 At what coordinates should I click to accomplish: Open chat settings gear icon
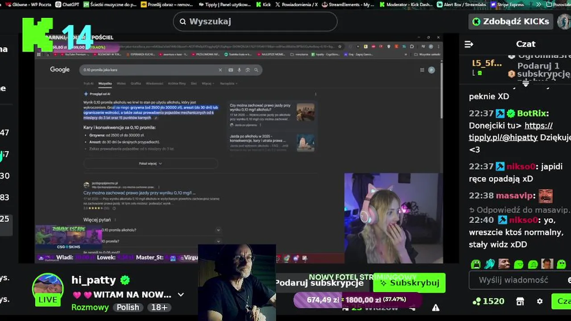tap(540, 301)
